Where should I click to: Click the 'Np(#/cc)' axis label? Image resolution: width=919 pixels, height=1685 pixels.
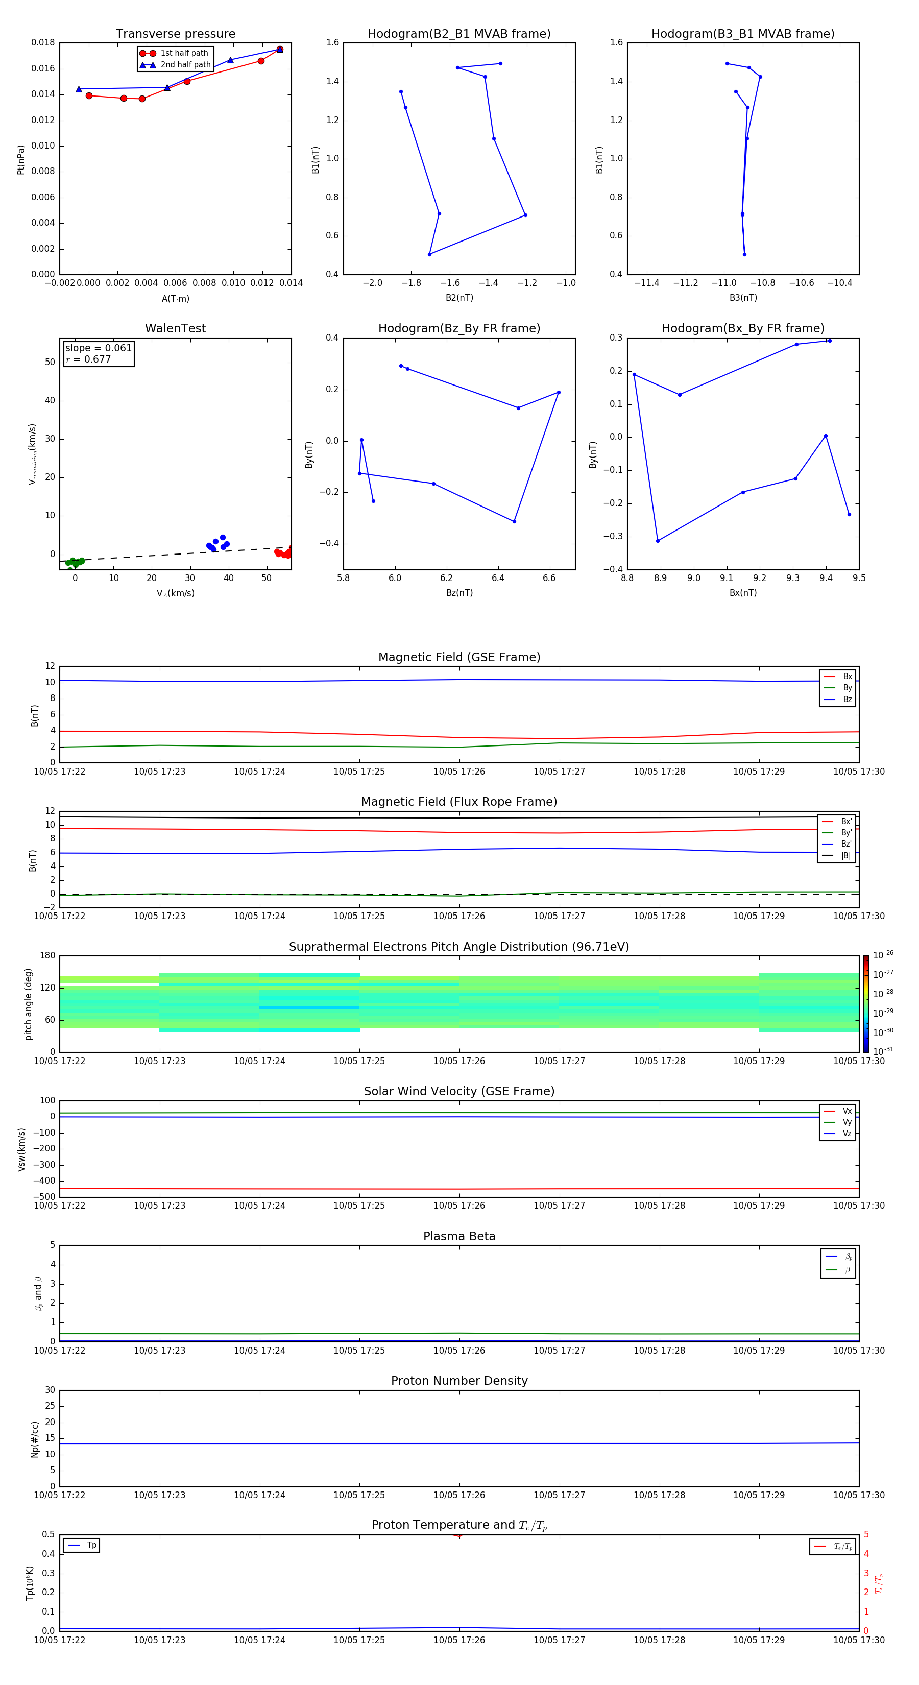tap(35, 1439)
